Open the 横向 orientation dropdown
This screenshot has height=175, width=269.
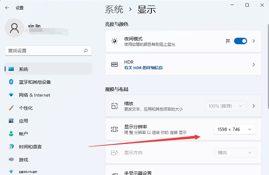pos(235,153)
